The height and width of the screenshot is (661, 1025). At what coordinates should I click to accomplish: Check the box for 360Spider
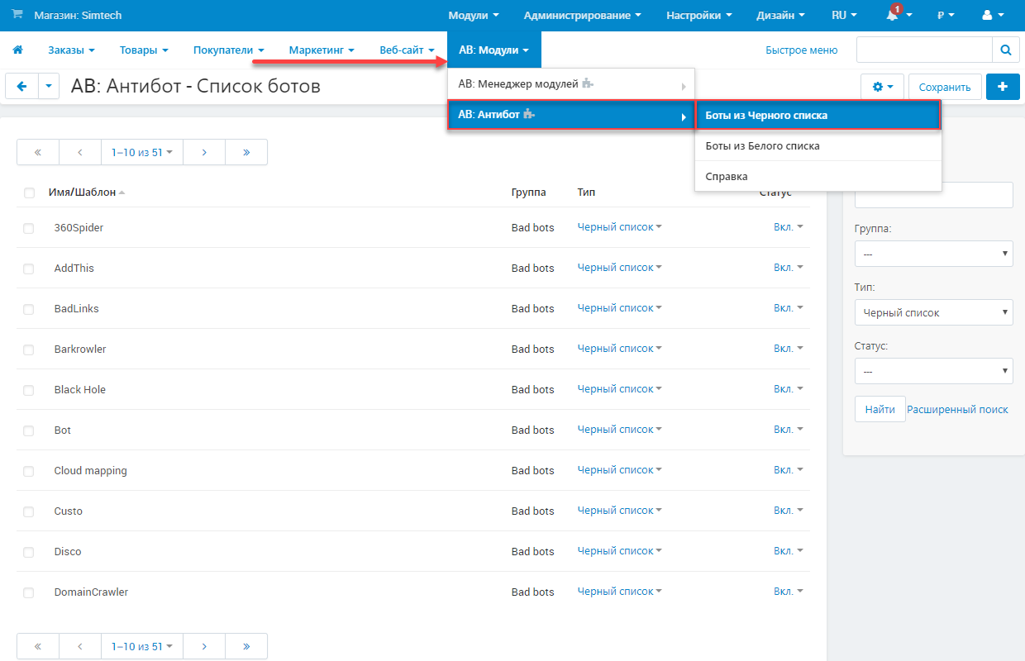pos(29,228)
